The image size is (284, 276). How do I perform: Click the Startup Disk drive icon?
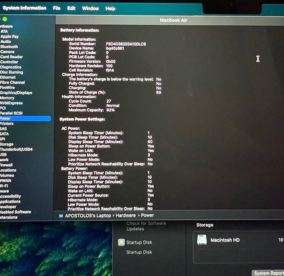point(121,242)
